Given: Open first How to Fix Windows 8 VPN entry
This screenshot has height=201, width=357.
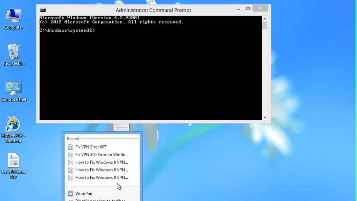Looking at the screenshot, I should point(102,162).
